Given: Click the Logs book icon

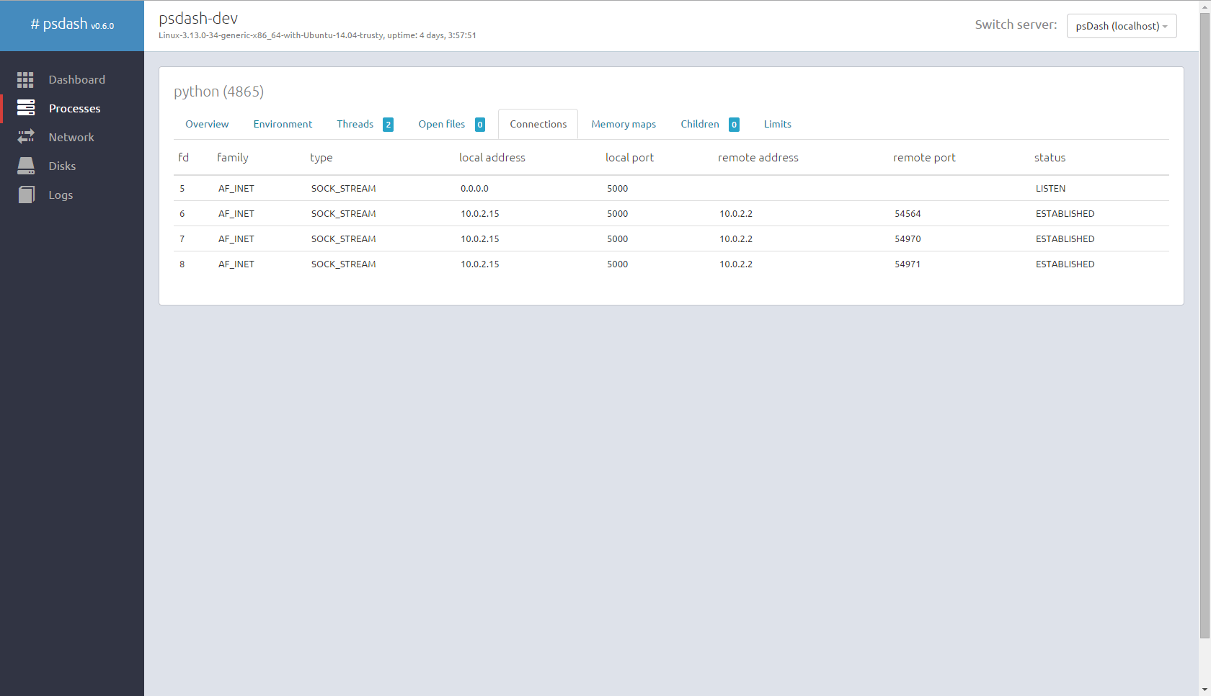Looking at the screenshot, I should coord(25,195).
